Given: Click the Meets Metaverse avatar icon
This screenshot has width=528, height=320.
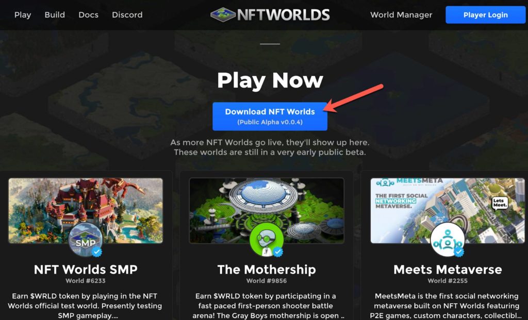Looking at the screenshot, I should 448,240.
